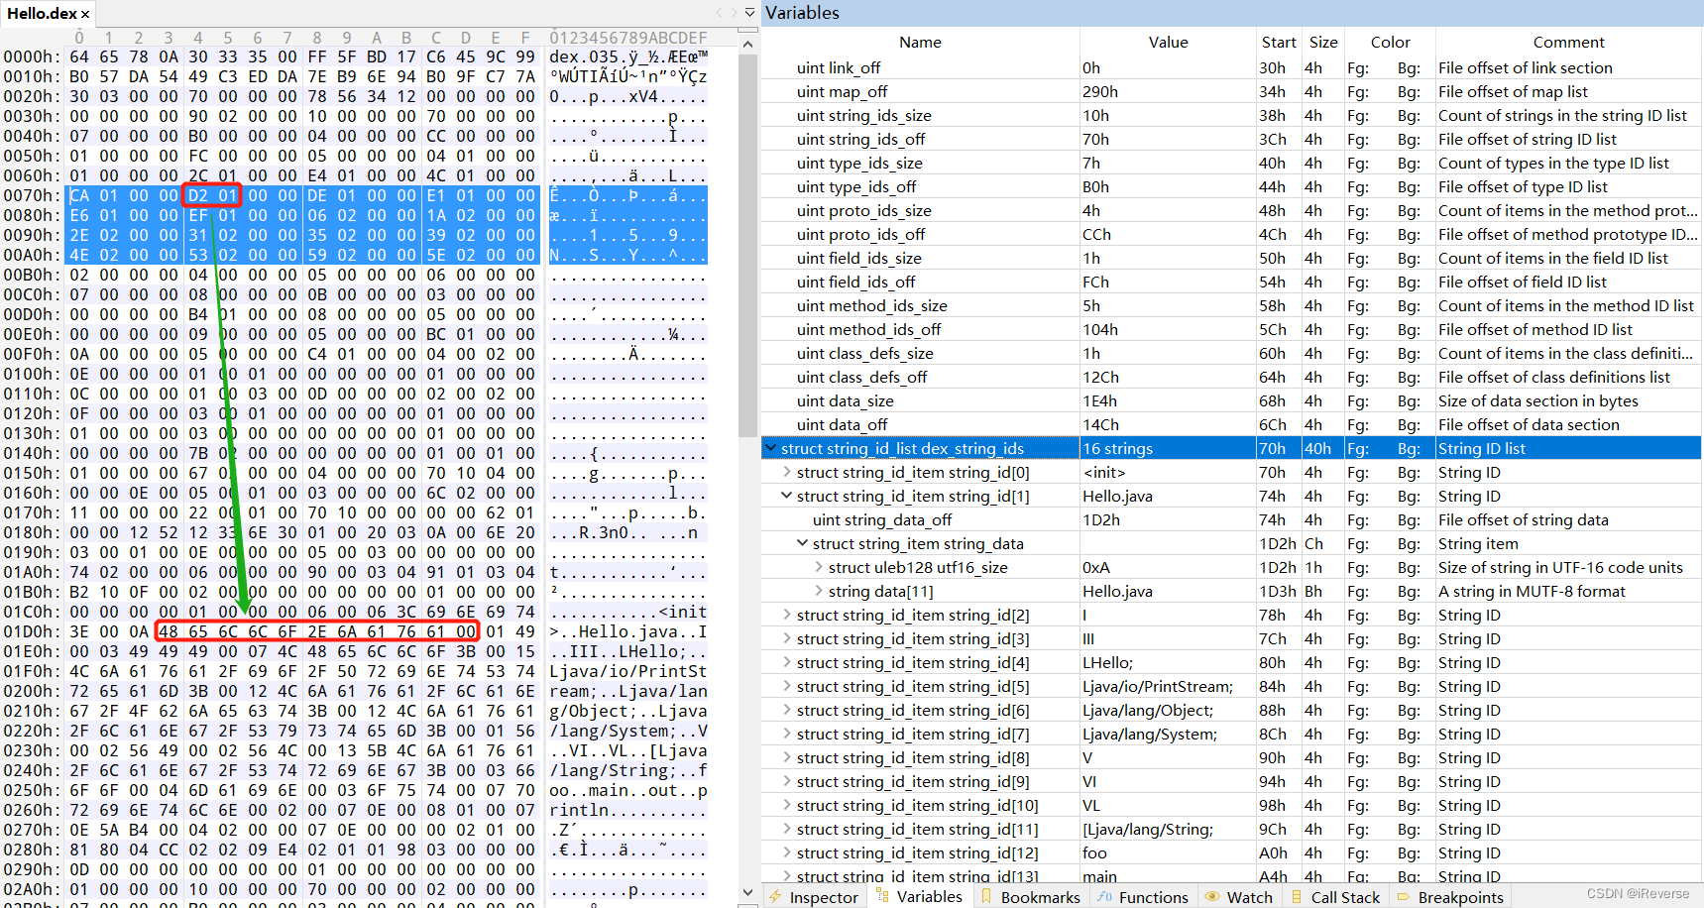Open the Watch tab
The width and height of the screenshot is (1704, 908).
(x=1239, y=897)
